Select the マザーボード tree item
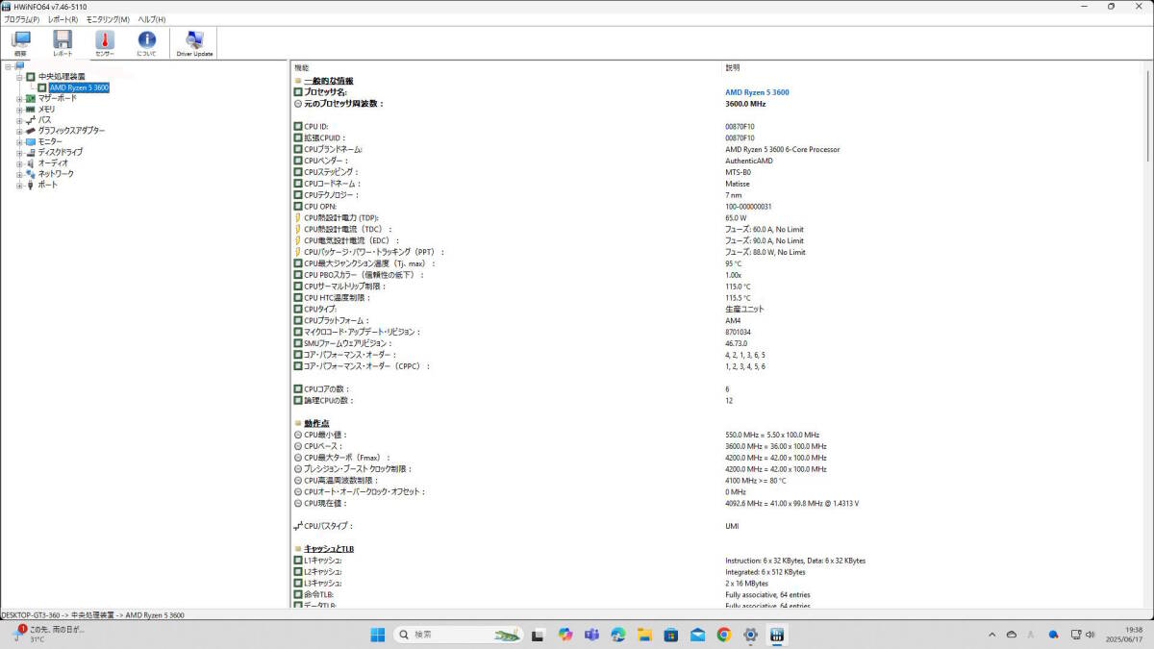 (x=58, y=98)
